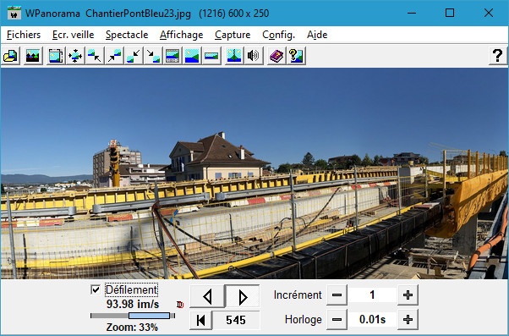
Task: Click the small red marker next to the speed
Action: click(x=180, y=305)
